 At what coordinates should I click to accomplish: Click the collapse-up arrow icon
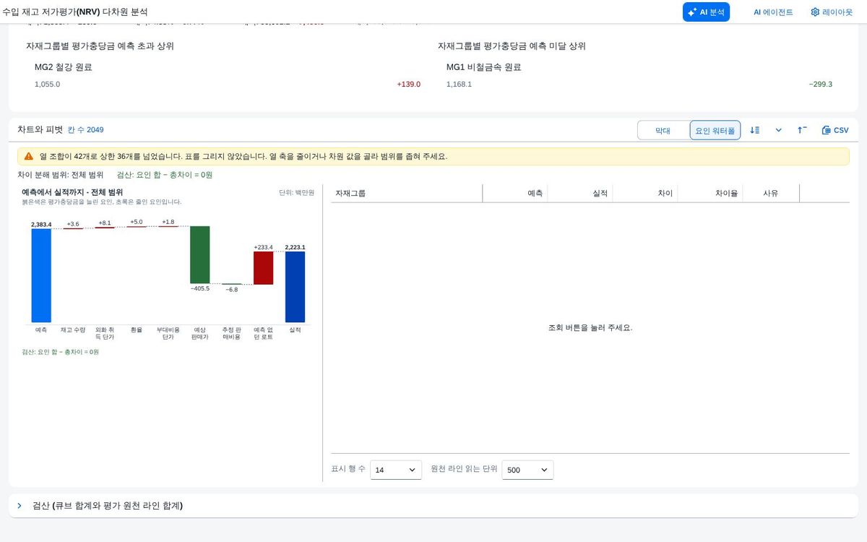pos(802,130)
